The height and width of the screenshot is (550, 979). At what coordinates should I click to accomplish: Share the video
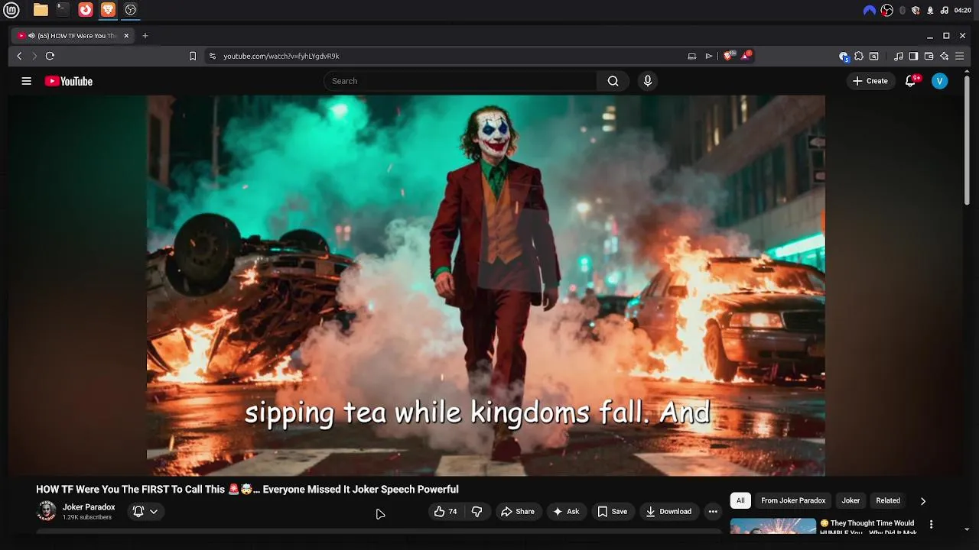click(518, 512)
